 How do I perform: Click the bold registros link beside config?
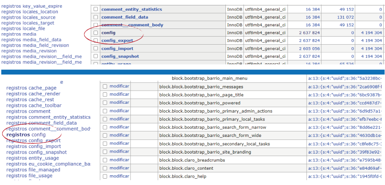[18, 135]
